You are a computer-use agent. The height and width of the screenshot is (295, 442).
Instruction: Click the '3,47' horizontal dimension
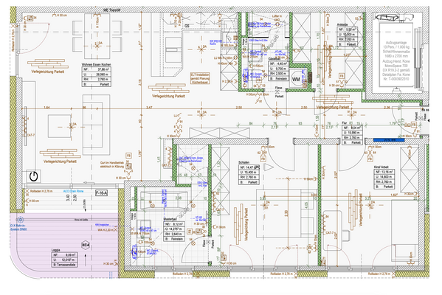[149, 108]
